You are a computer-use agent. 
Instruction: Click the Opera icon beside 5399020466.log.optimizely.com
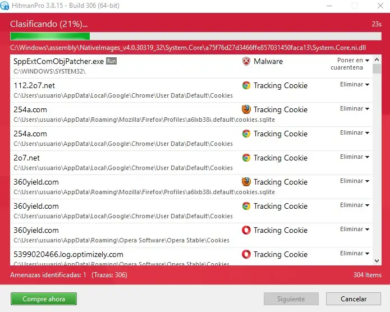(246, 254)
